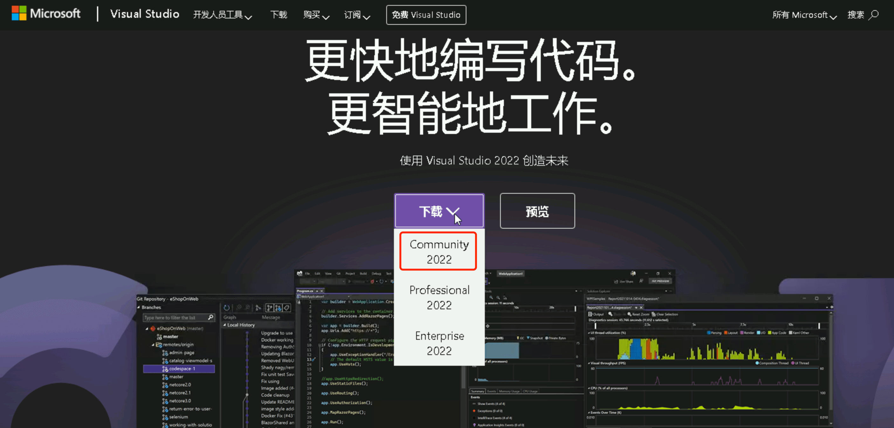Open the 所有 Microsoft dropdown
Screen dimensions: 894x428
coord(804,15)
